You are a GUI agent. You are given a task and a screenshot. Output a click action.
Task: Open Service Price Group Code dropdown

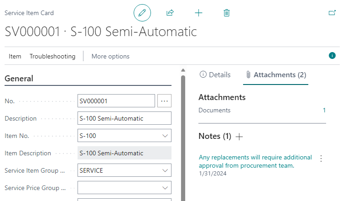[165, 188]
